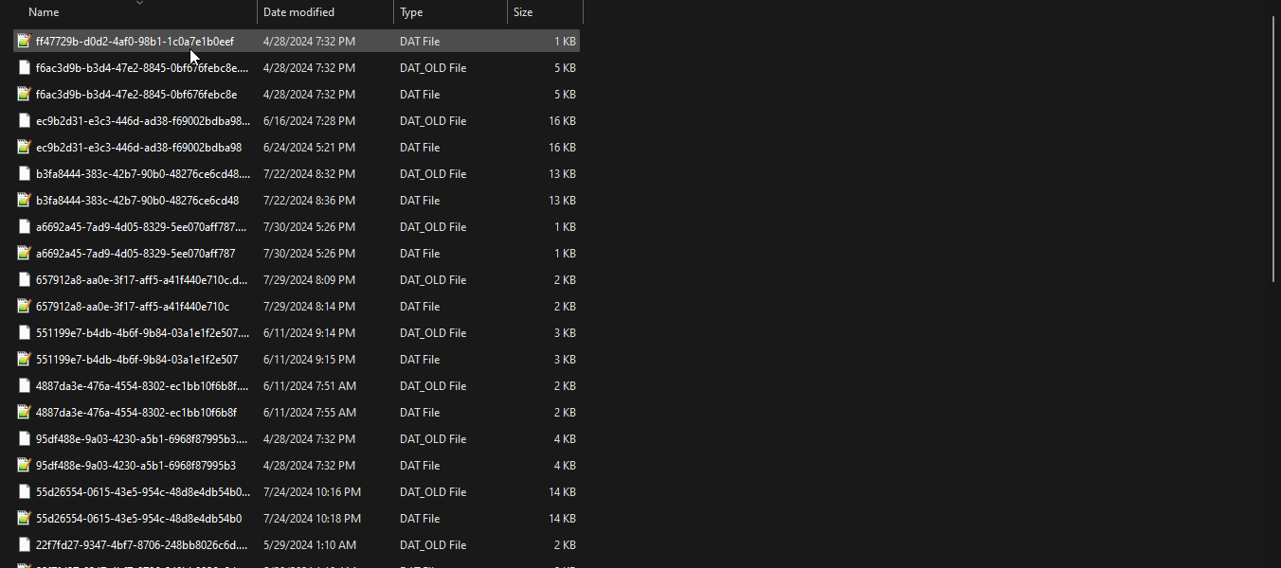Sort files by the Name column header
This screenshot has height=568, width=1281.
pyautogui.click(x=44, y=12)
